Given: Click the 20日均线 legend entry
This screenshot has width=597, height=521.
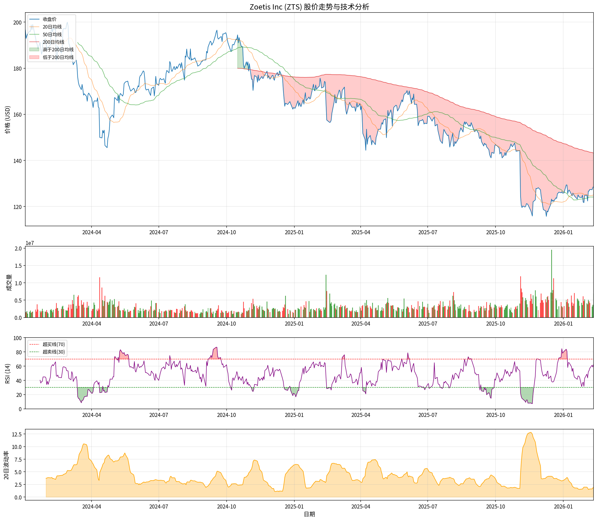Looking at the screenshot, I should click(x=52, y=27).
